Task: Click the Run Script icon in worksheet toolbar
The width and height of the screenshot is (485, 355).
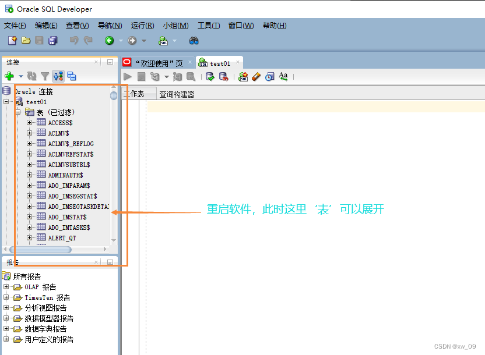Action: (141, 77)
